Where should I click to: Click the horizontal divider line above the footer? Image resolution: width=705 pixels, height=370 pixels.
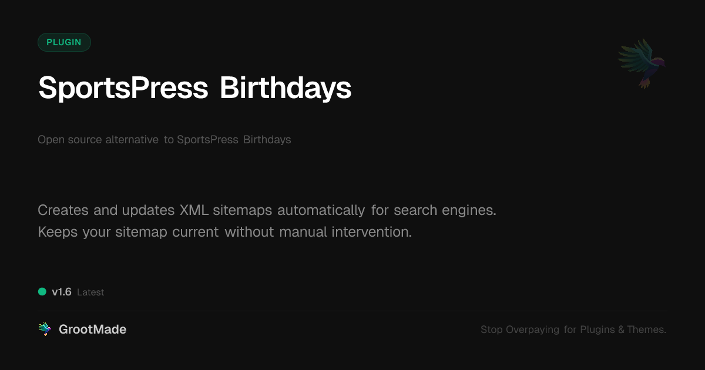tap(352, 311)
